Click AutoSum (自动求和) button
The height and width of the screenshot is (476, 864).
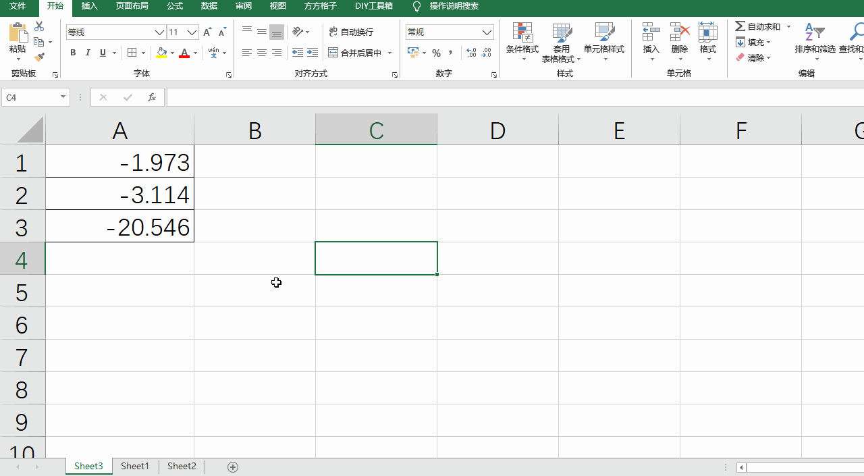coord(758,26)
